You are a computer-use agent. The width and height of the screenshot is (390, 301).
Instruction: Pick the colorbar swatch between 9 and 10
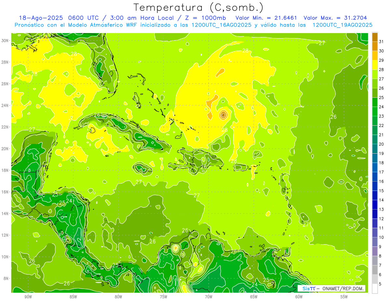[x=375, y=242]
